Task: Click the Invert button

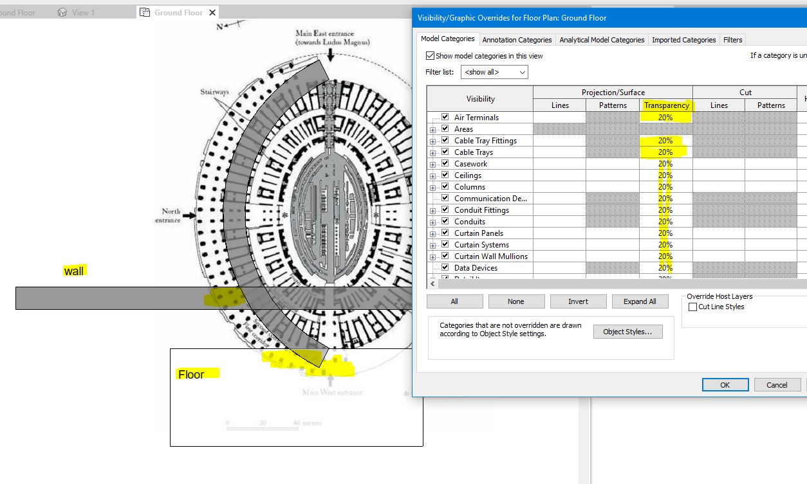Action: [578, 301]
